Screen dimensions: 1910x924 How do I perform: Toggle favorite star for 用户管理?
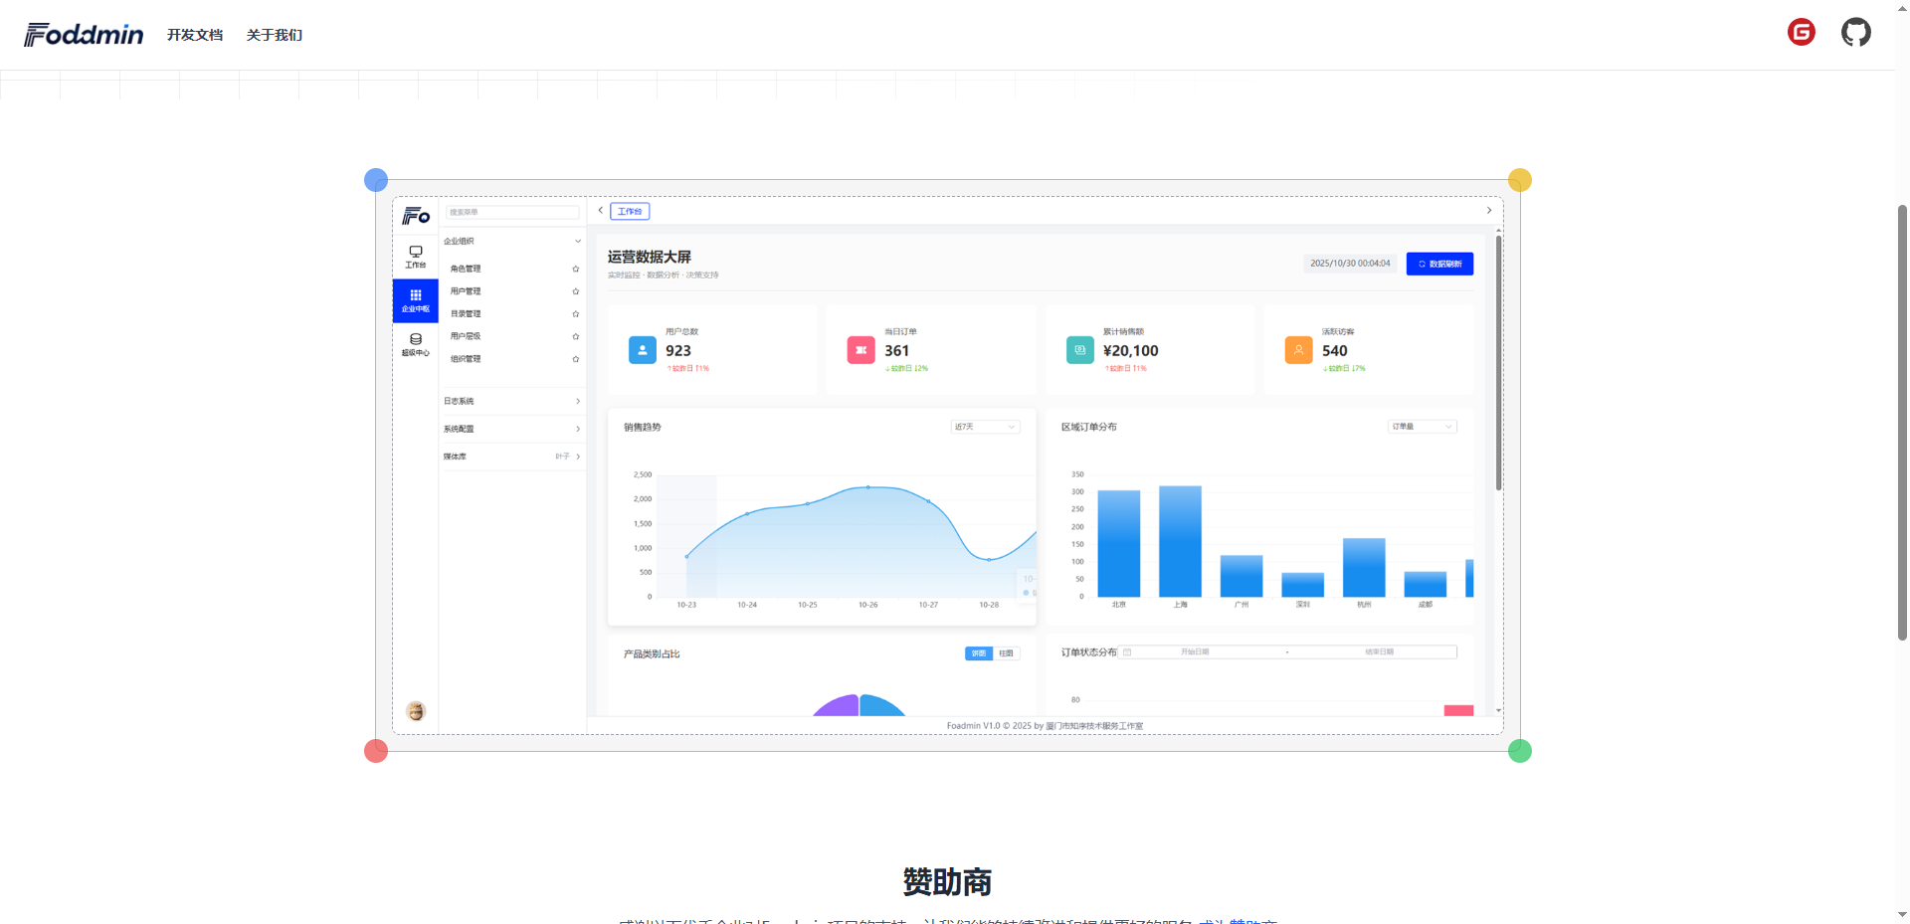point(575,291)
